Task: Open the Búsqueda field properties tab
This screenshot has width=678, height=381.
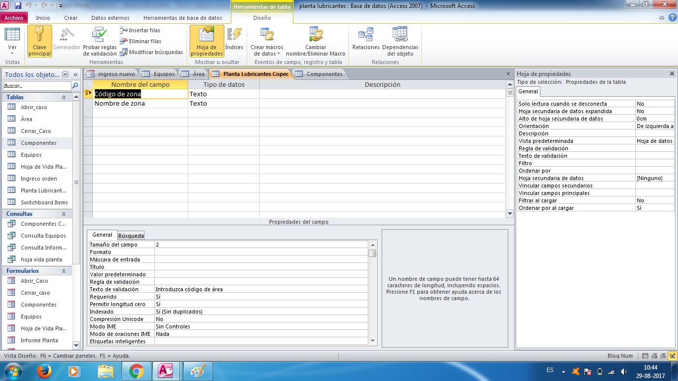Action: coord(131,236)
